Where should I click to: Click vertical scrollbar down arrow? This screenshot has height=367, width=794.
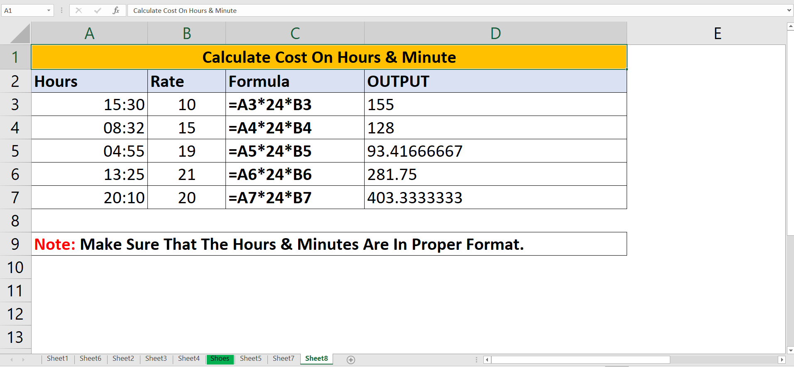(x=790, y=350)
